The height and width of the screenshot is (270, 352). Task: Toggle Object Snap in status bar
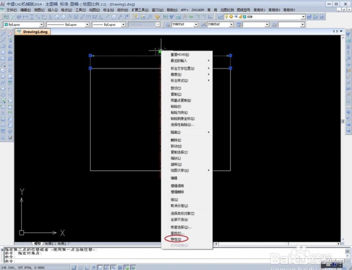[x=100, y=267]
